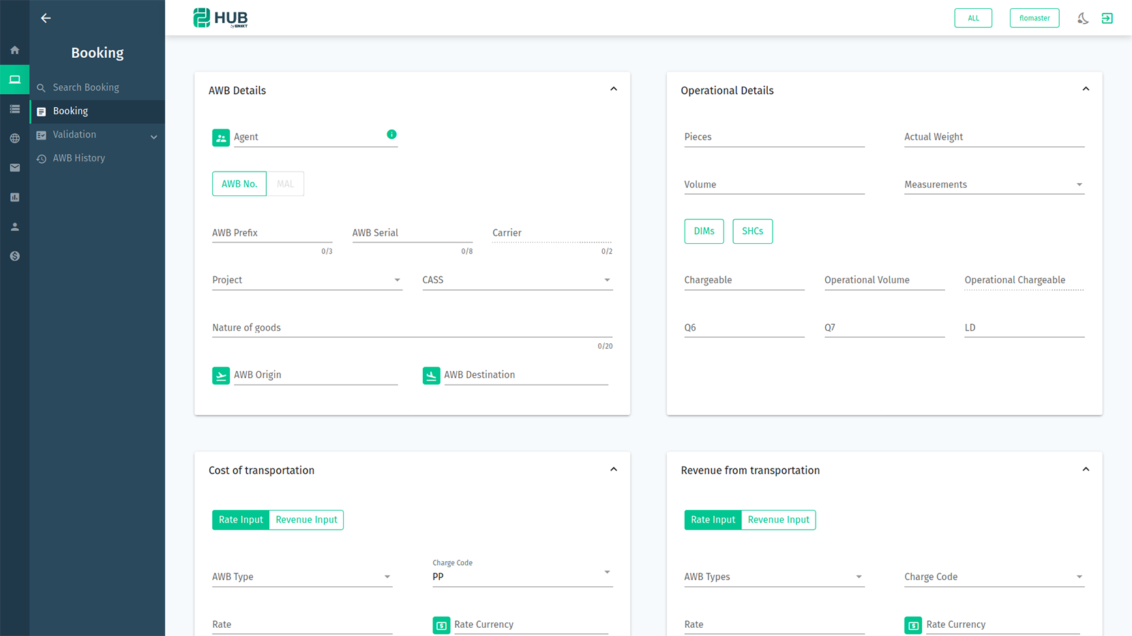Expand the Validation menu in the sidebar

(x=97, y=134)
